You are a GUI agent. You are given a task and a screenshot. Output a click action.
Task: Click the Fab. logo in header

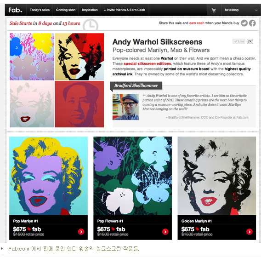[x=16, y=10]
